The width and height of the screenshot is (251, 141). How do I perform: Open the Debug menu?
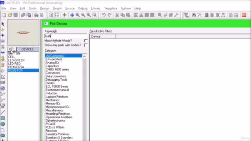pyautogui.click(x=83, y=8)
